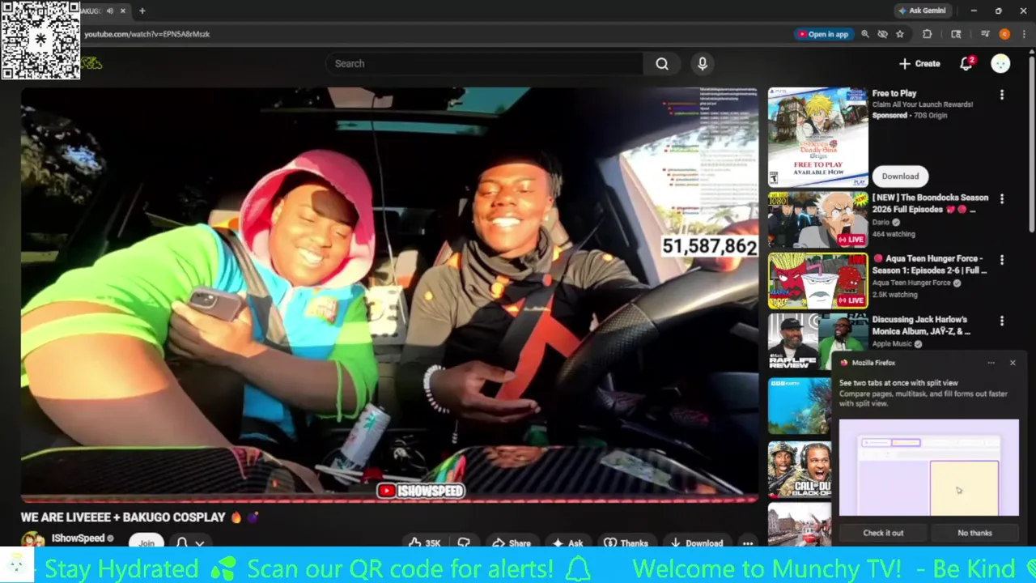Close the BAKUGO YouTube tab
This screenshot has height=583, width=1036.
[123, 11]
